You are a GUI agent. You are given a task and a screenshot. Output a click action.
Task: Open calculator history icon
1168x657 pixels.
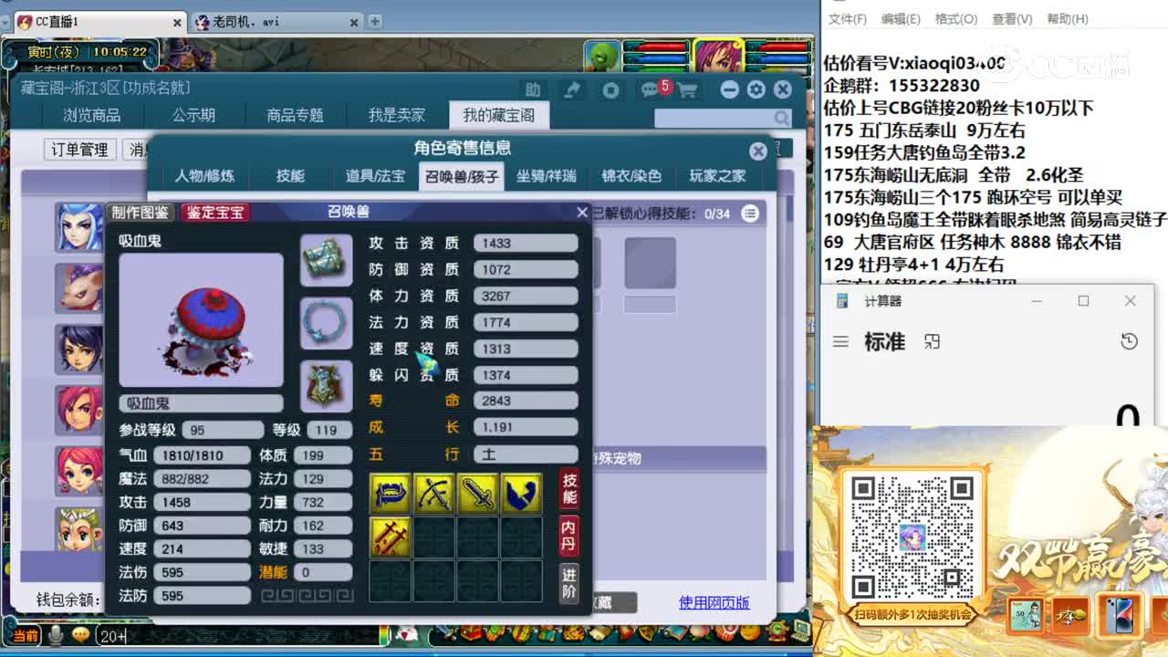click(x=1129, y=341)
